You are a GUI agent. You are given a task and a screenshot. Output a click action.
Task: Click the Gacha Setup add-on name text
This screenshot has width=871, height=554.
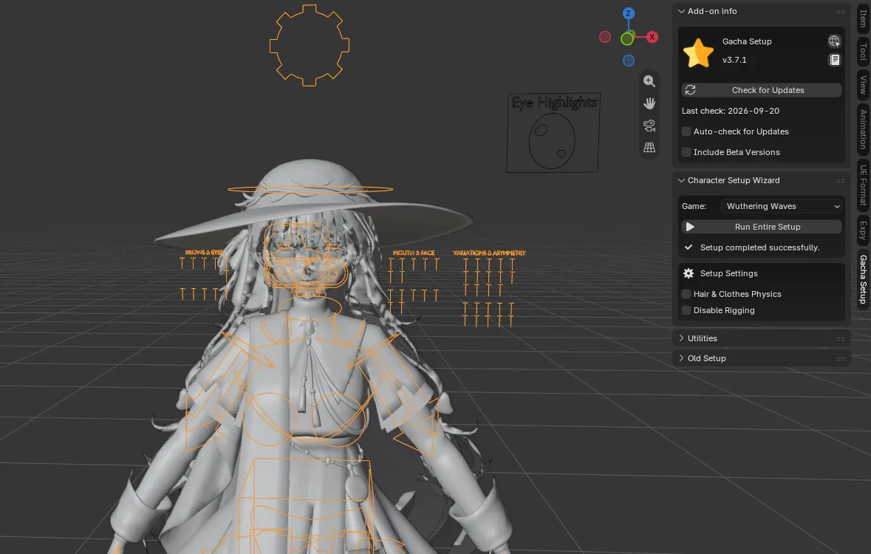point(747,41)
